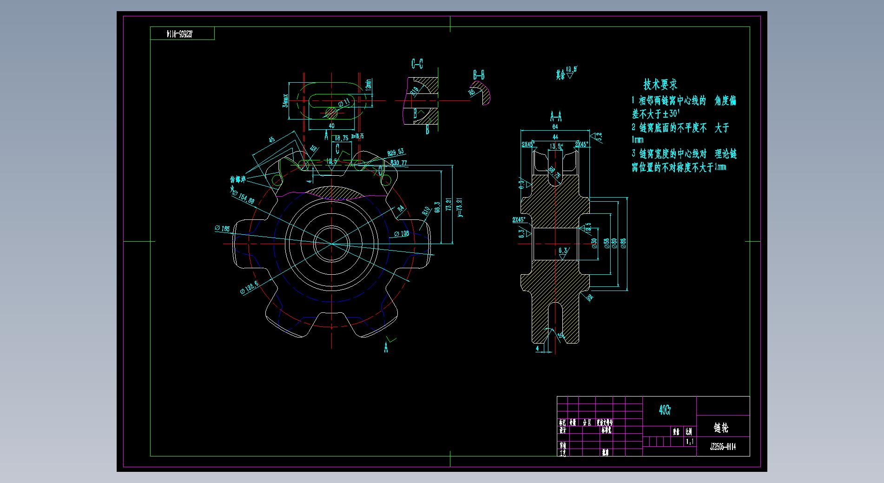884x483 pixels.
Task: Select the 链轮 part name in title block
Action: pos(721,428)
